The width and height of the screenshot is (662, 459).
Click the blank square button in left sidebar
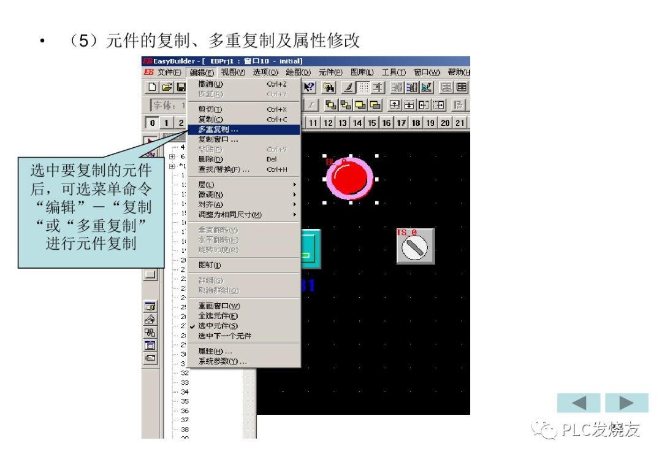coord(150,275)
